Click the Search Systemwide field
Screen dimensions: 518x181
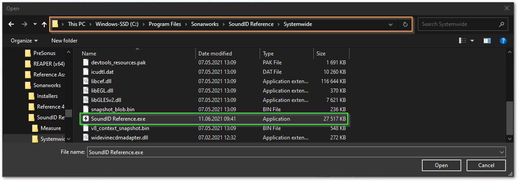tap(463, 24)
